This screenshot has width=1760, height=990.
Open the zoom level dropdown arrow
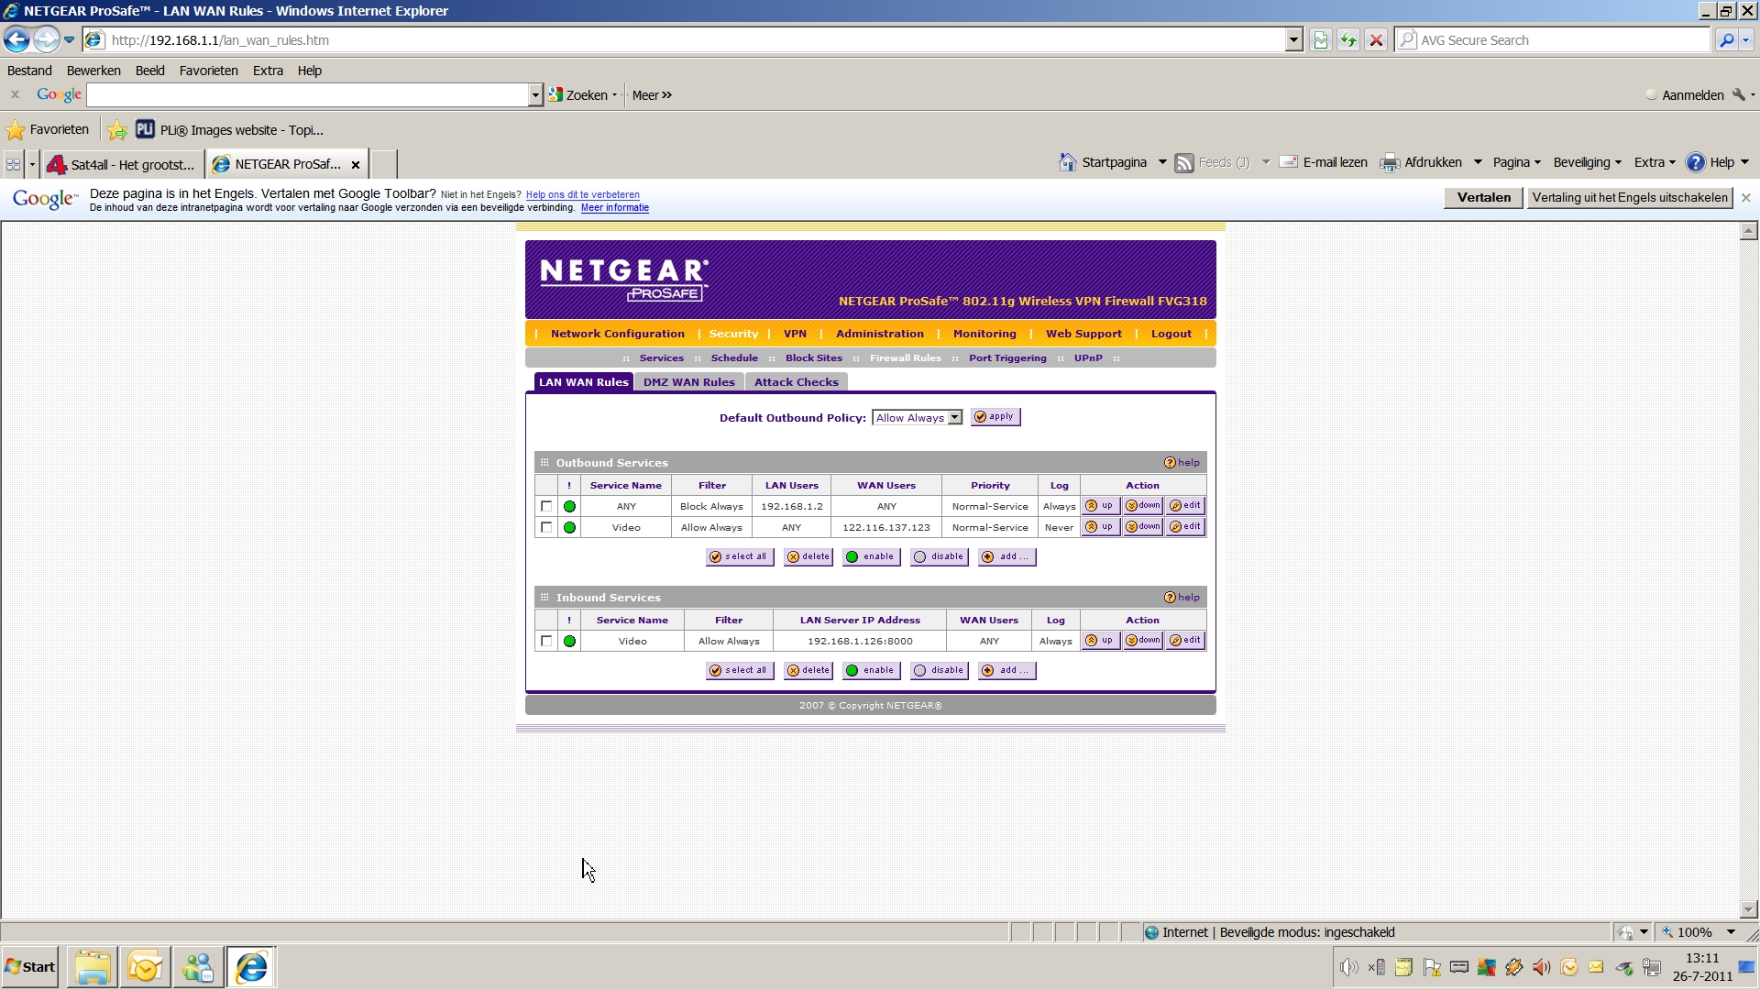point(1731,932)
